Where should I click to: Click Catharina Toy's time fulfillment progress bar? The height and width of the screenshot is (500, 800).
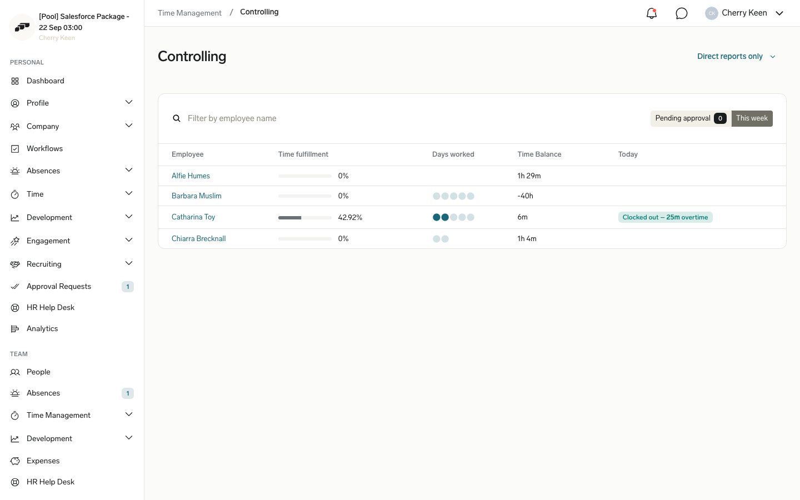(x=305, y=218)
